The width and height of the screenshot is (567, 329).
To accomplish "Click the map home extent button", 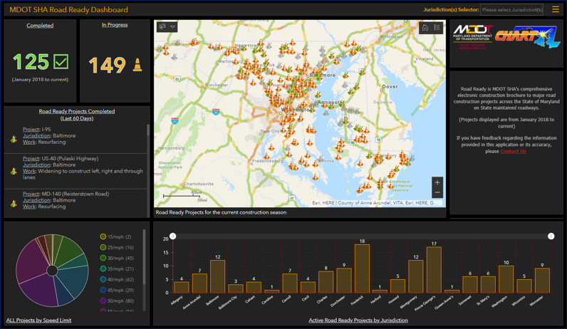I will point(425,28).
